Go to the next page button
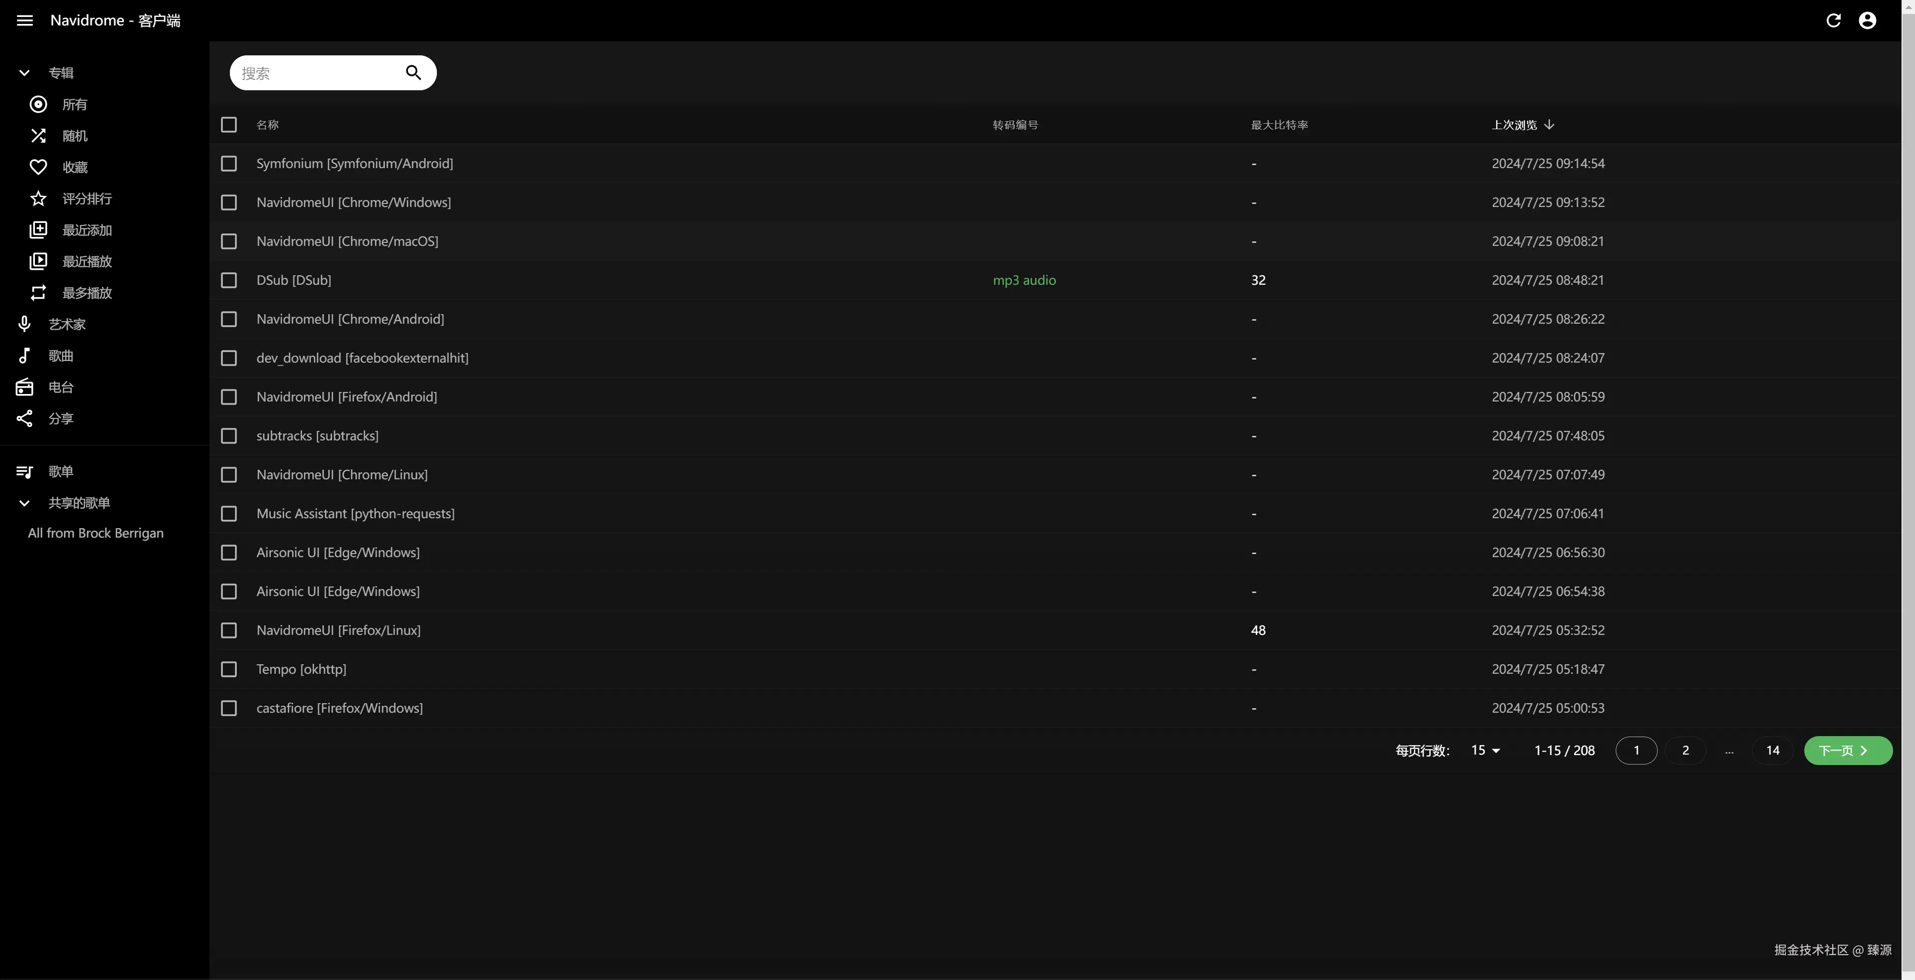 pyautogui.click(x=1847, y=750)
